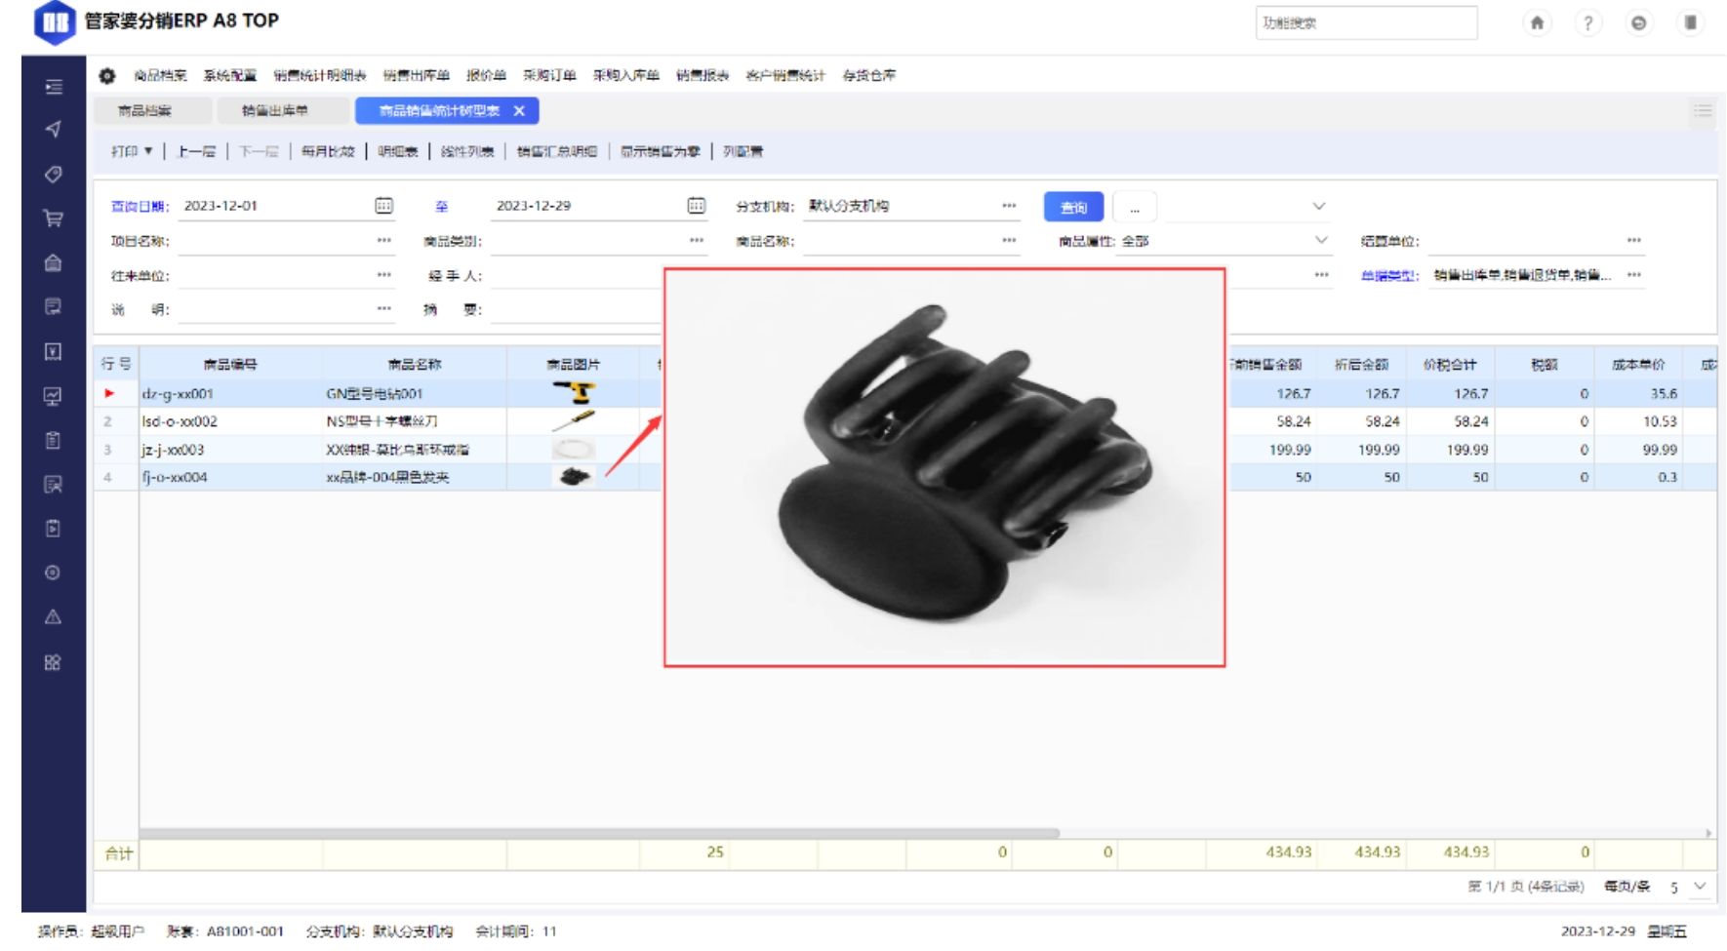Click the 成本单价 column header
The height and width of the screenshot is (951, 1727).
pyautogui.click(x=1638, y=364)
